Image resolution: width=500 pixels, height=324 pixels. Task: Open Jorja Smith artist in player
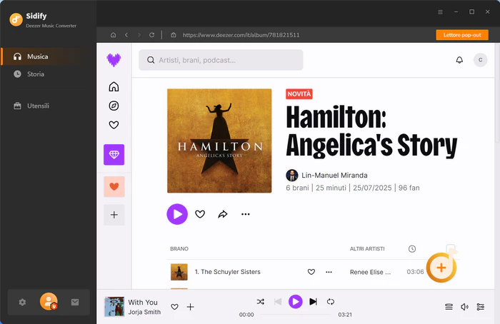144,312
